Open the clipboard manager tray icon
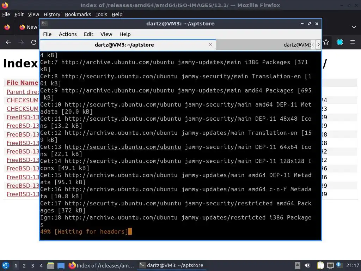The image size is (361, 271). point(320,265)
